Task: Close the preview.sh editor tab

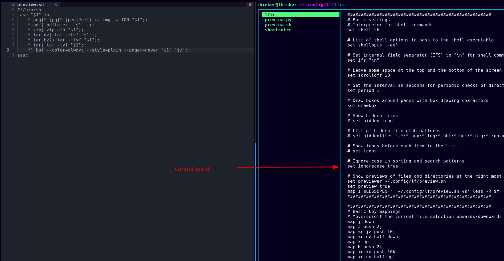Action: [56, 5]
